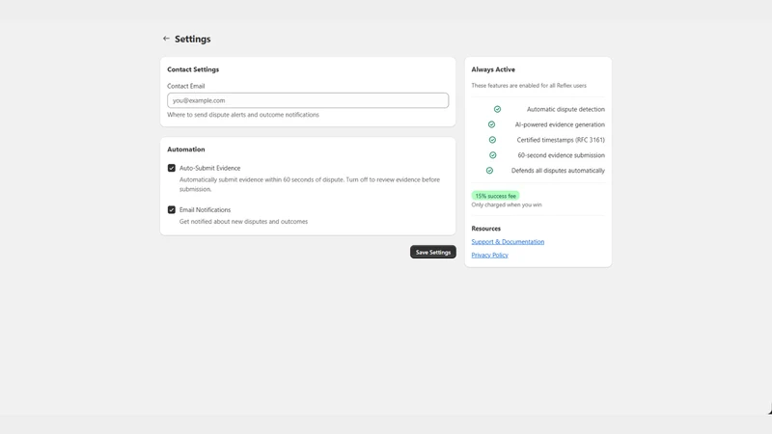This screenshot has width=772, height=434.
Task: Click the Contact Email input field
Action: 308,100
